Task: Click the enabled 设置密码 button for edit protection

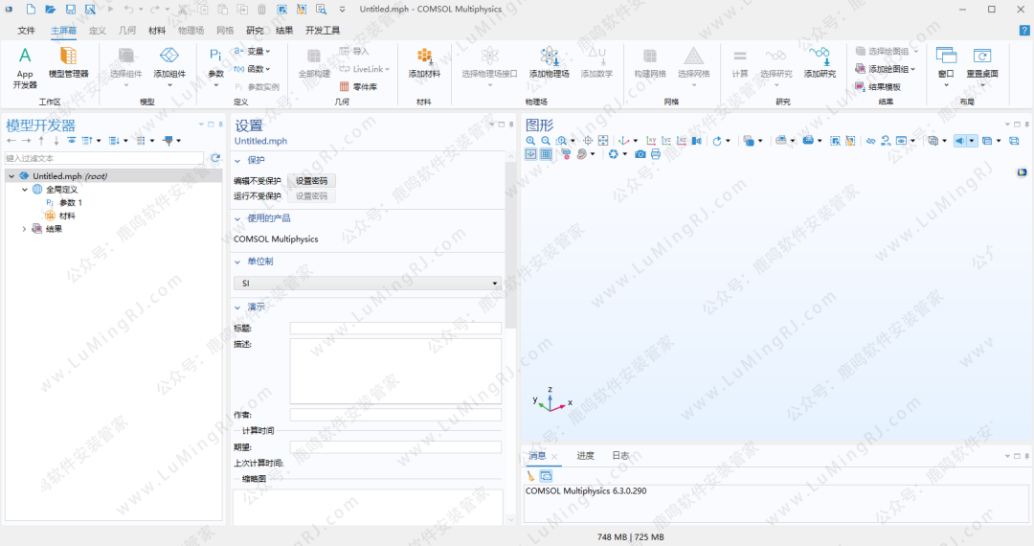Action: click(311, 181)
